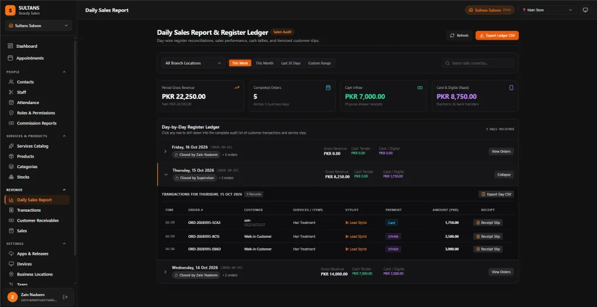
Task: Click Closed by Supervisor tag
Action: click(x=194, y=178)
